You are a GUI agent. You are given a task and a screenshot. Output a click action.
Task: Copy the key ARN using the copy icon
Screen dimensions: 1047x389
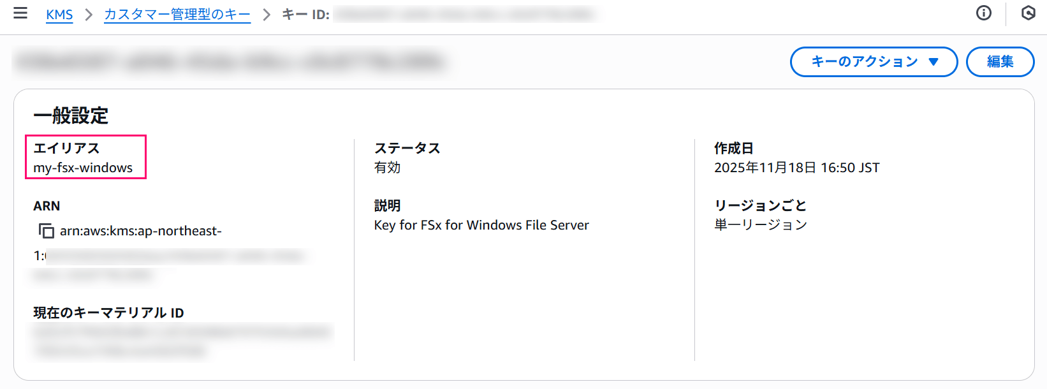[x=47, y=231]
